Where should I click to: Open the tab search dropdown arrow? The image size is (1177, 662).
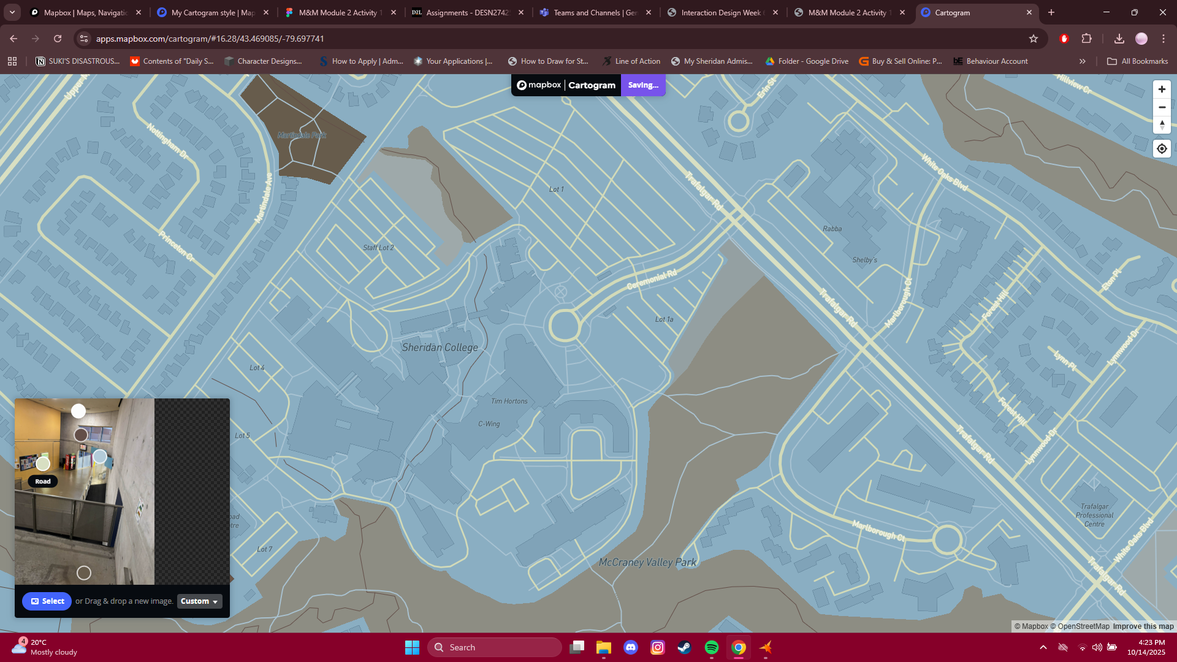[x=12, y=12]
